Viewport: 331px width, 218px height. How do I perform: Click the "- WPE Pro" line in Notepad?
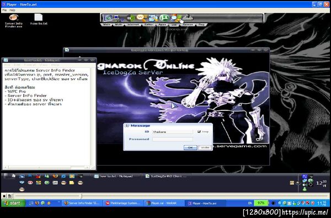[x=15, y=92]
